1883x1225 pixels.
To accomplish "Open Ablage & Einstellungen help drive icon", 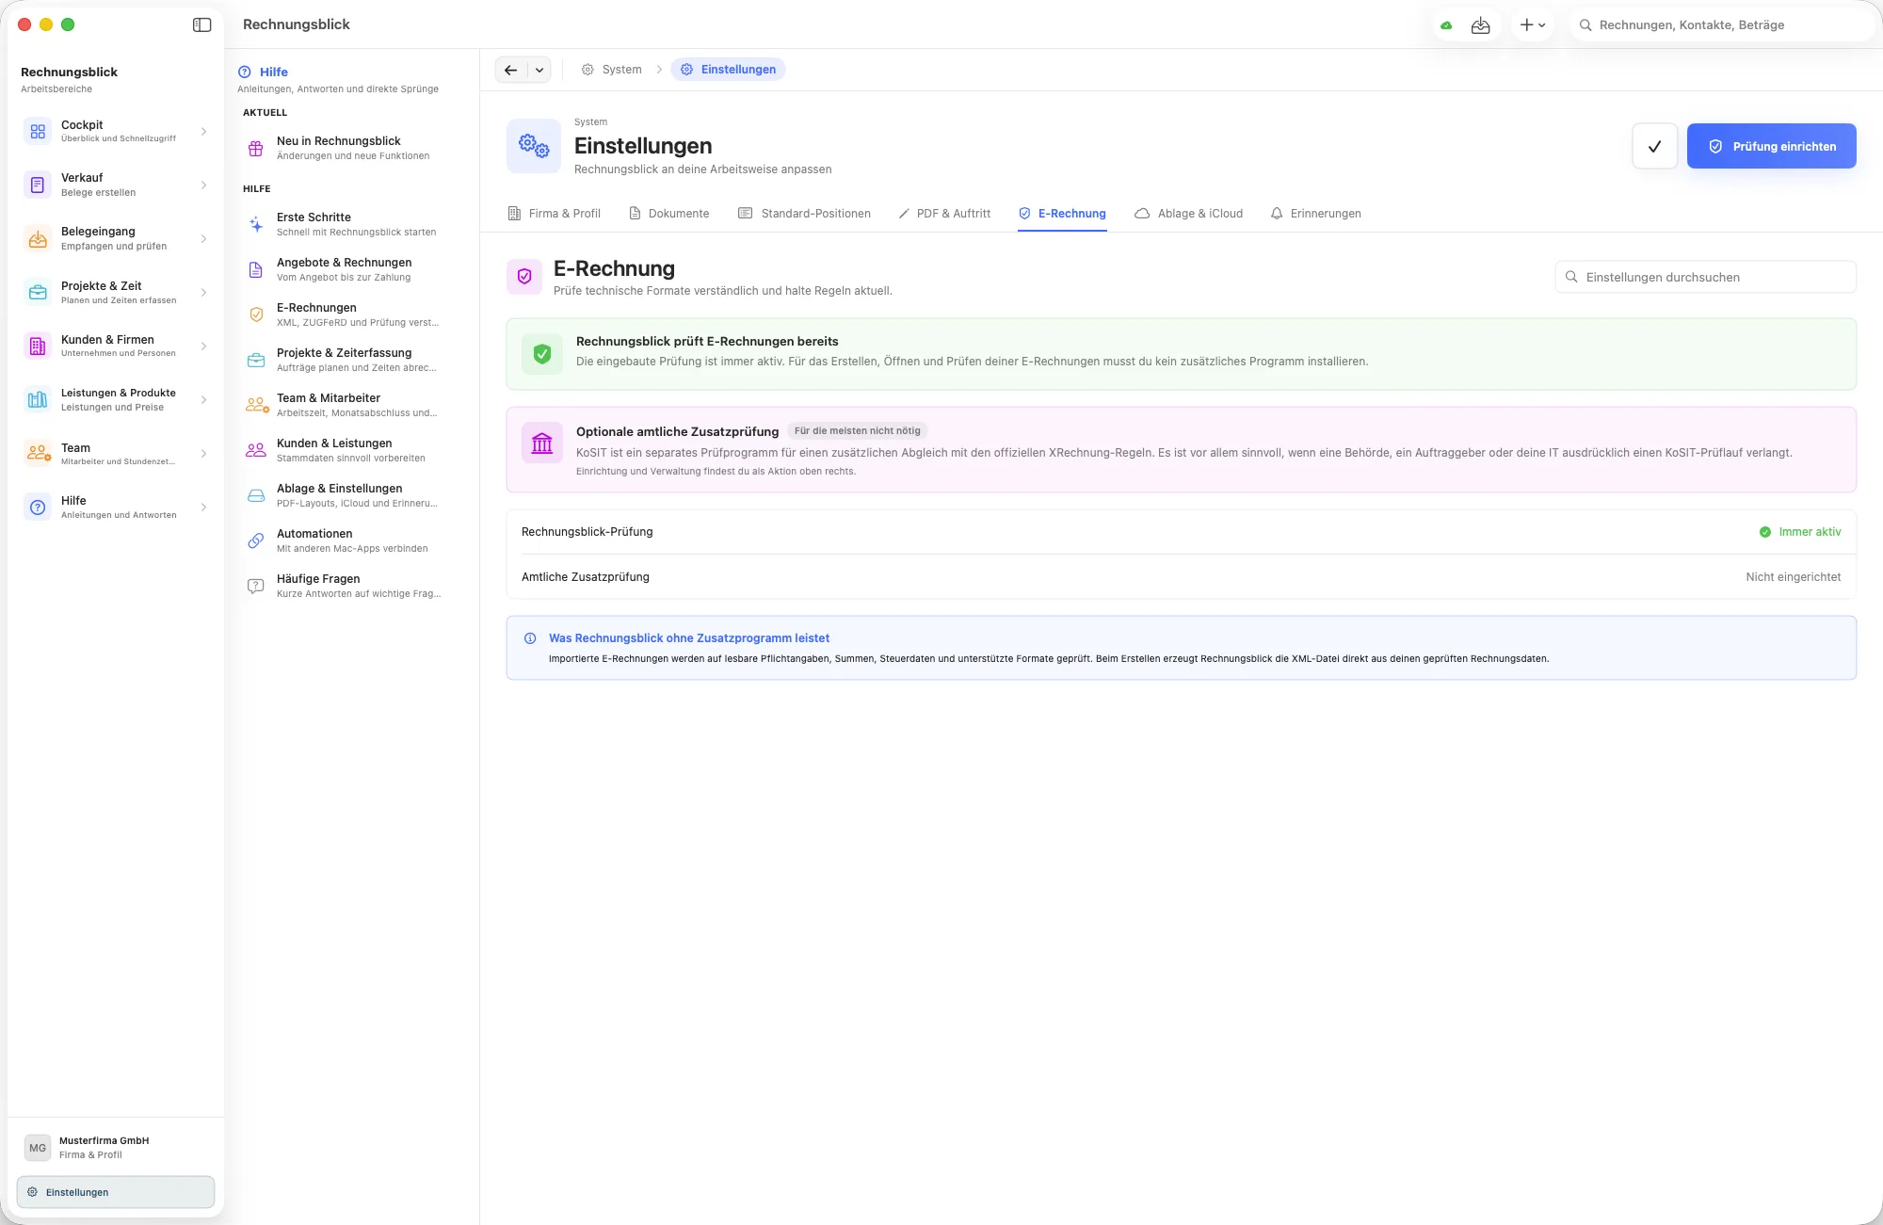I will [x=256, y=495].
